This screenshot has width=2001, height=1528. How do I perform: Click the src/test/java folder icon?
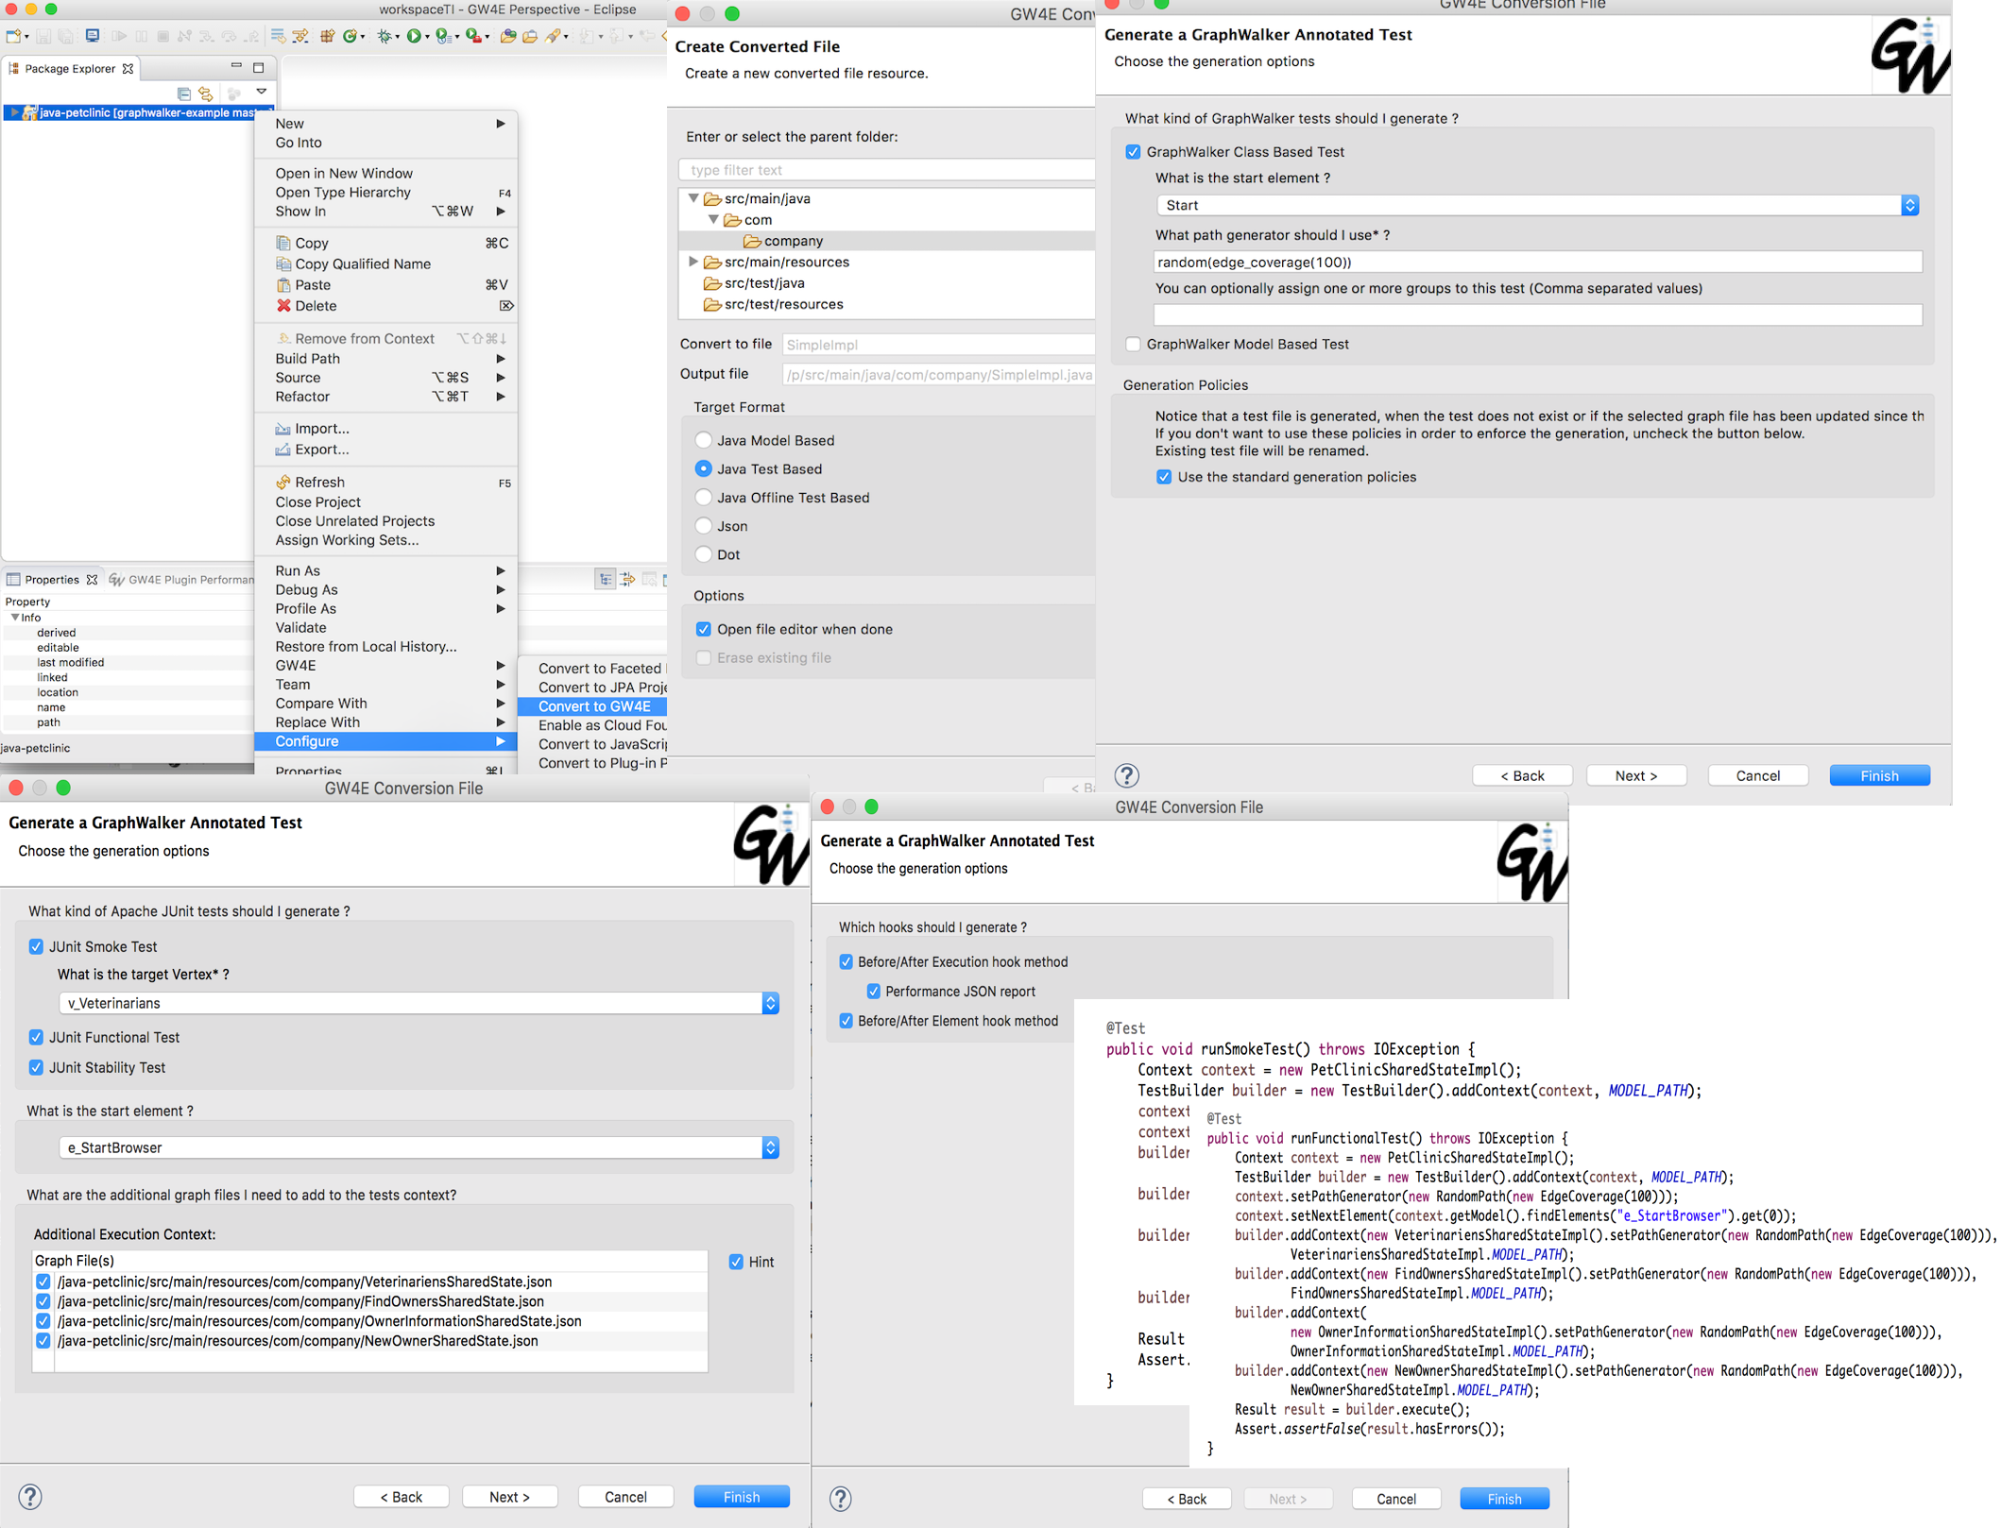(x=712, y=283)
